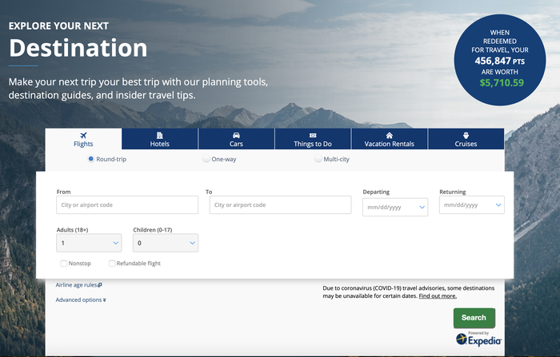560x357 pixels.
Task: Click the house icon above Vacation Rentals
Action: (389, 135)
